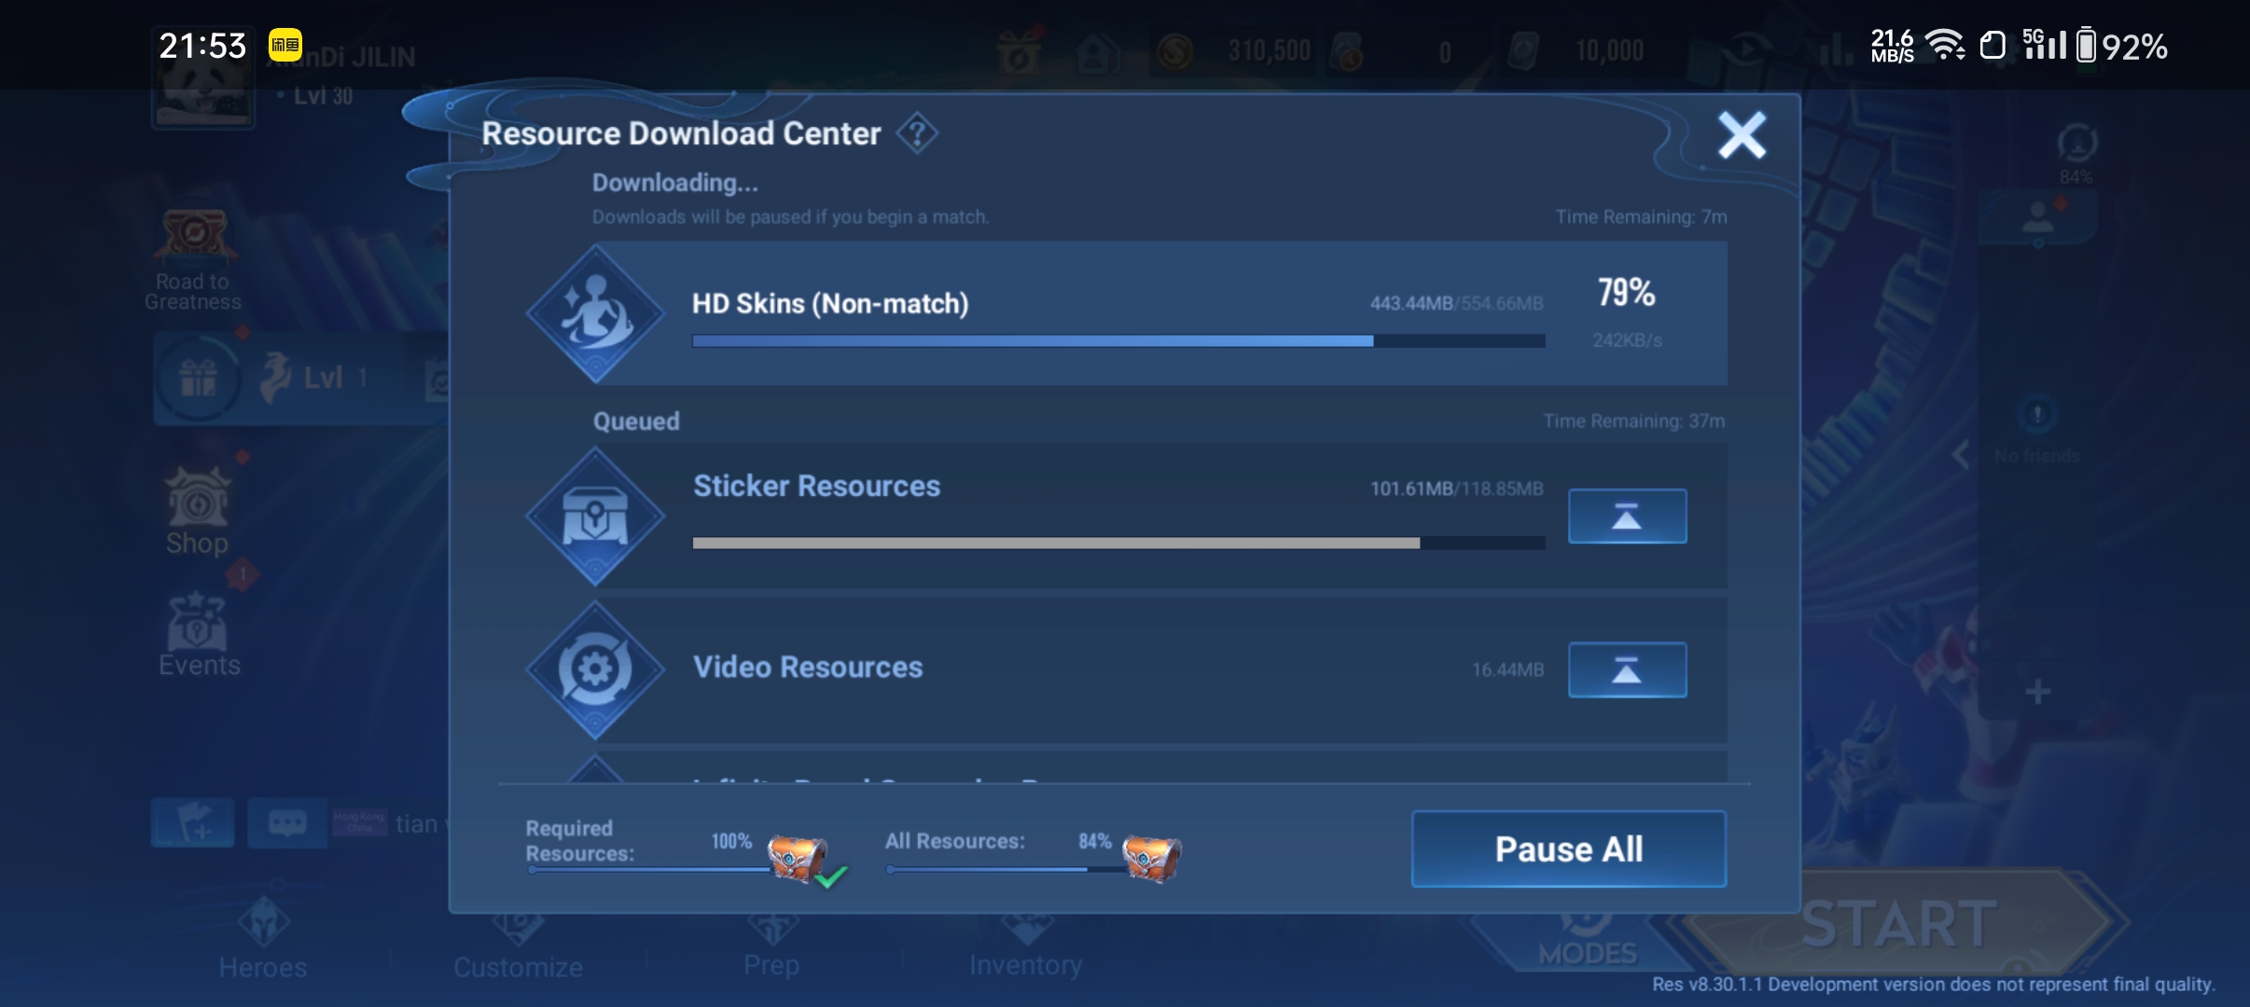
Task: Open Events in background lobby
Action: click(199, 634)
